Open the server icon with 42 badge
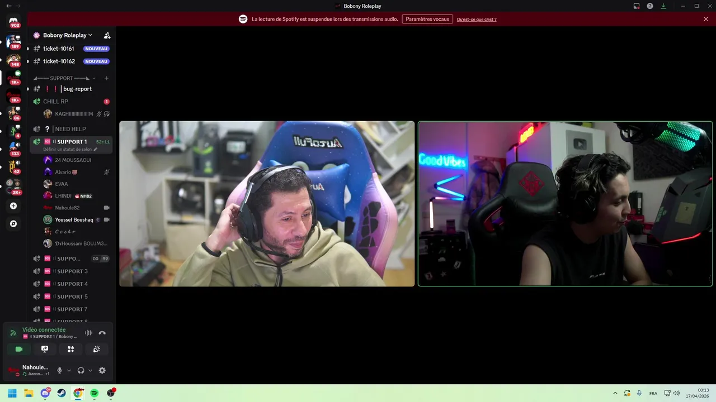Viewport: 716px width, 402px height. coord(13,166)
